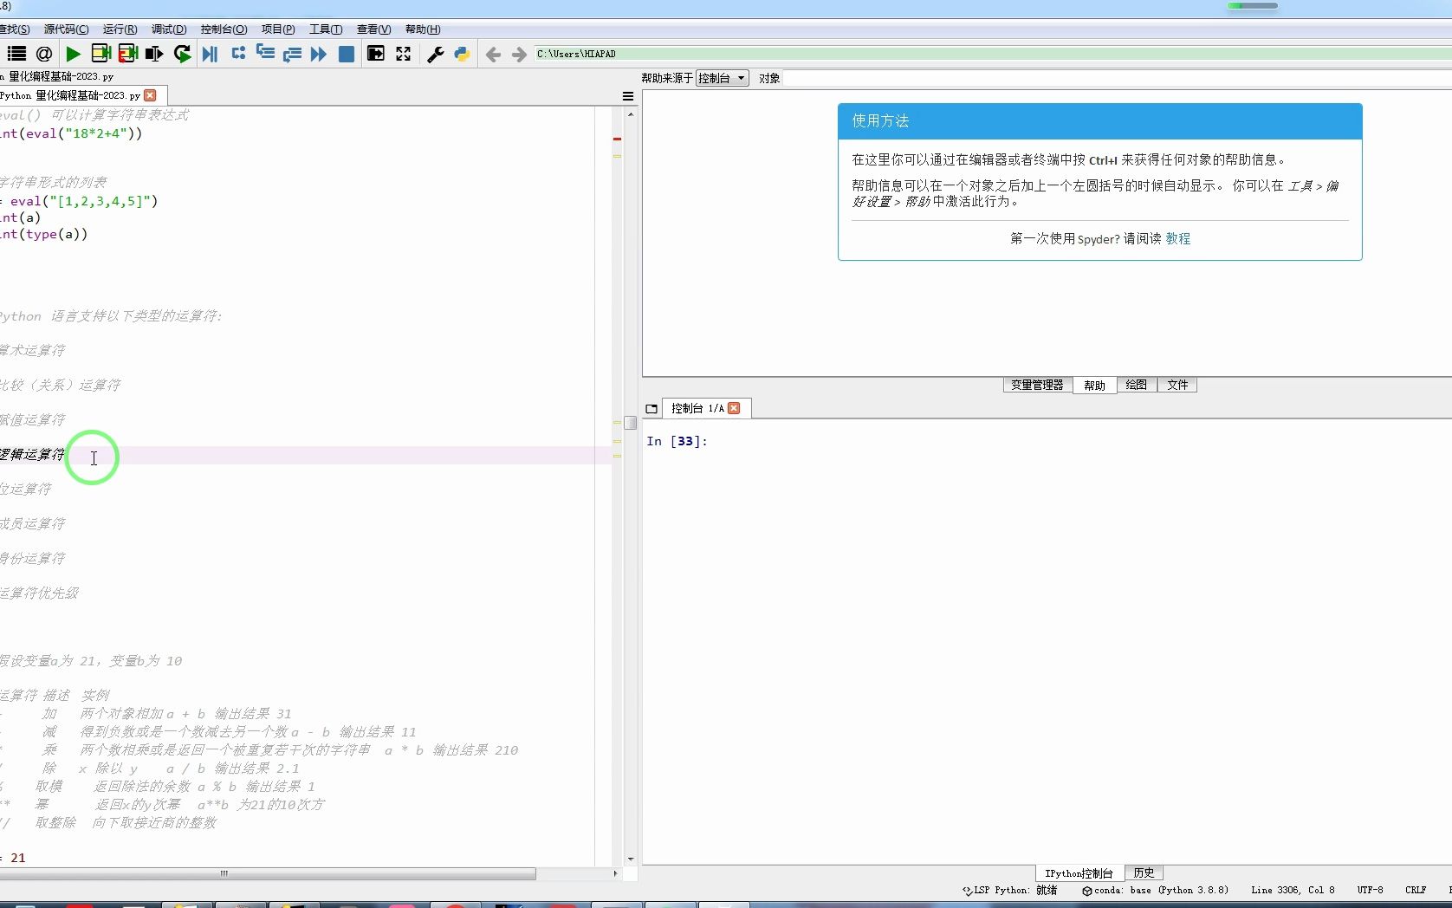Viewport: 1452px width, 908px height.
Task: Click the editor horizontal scroll right arrow
Action: tap(615, 873)
